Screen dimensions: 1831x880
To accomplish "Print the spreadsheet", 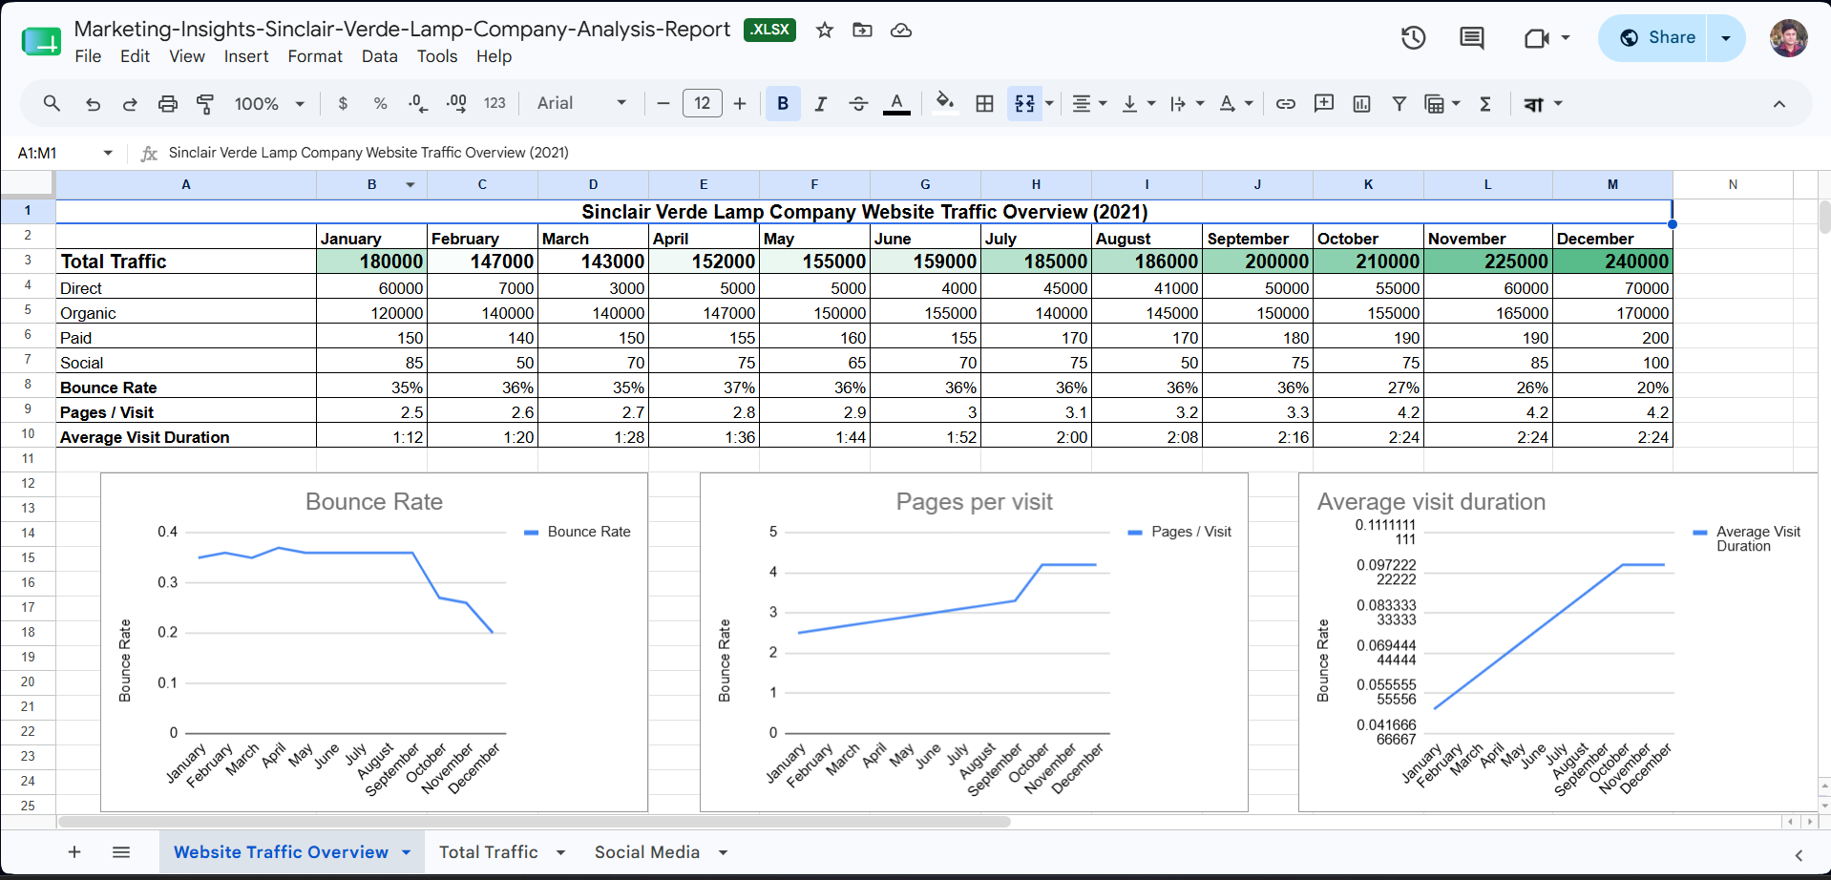I will [x=168, y=103].
